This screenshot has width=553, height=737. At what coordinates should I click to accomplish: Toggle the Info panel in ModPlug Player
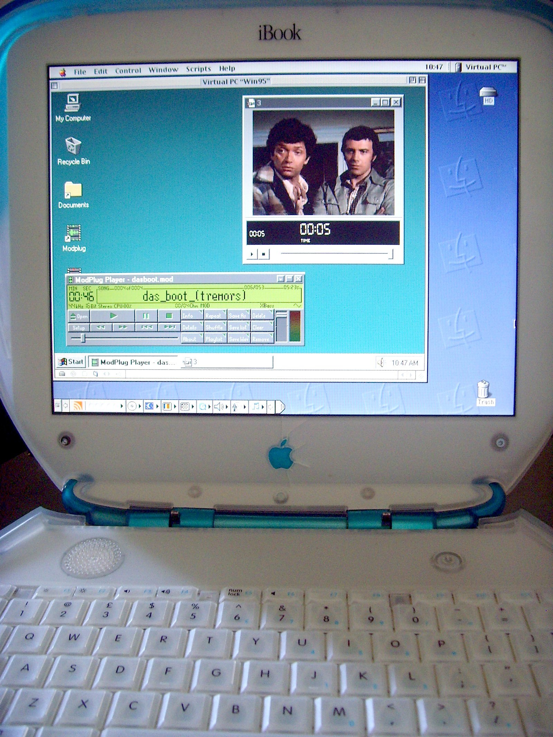coord(192,315)
